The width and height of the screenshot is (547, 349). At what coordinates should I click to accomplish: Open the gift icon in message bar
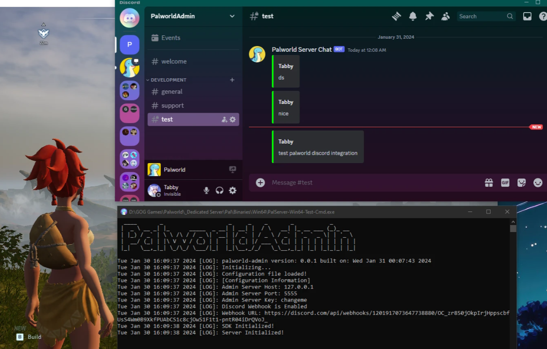tap(489, 183)
